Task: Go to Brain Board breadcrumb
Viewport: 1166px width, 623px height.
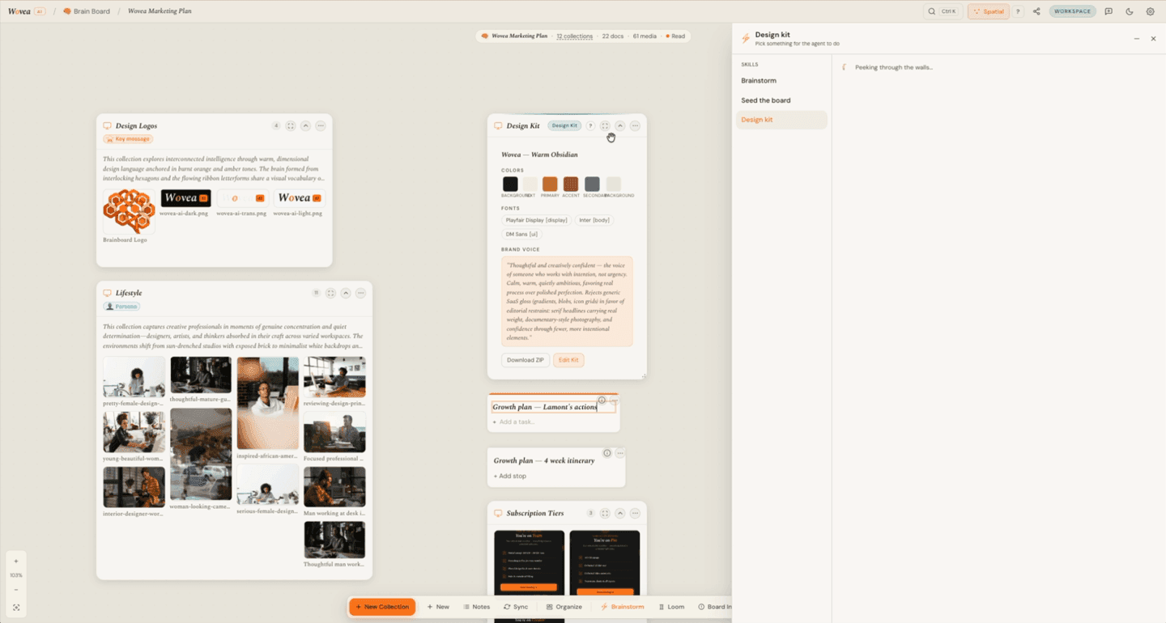Action: pos(87,11)
